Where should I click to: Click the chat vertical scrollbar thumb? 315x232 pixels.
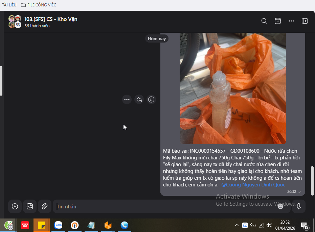[312, 181]
